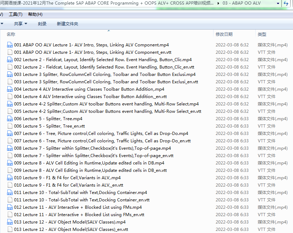Screen dimensions: 293x233
Task: Click file icon of 003 Lecture 3 Splitter en.vtt
Action: coord(10,82)
